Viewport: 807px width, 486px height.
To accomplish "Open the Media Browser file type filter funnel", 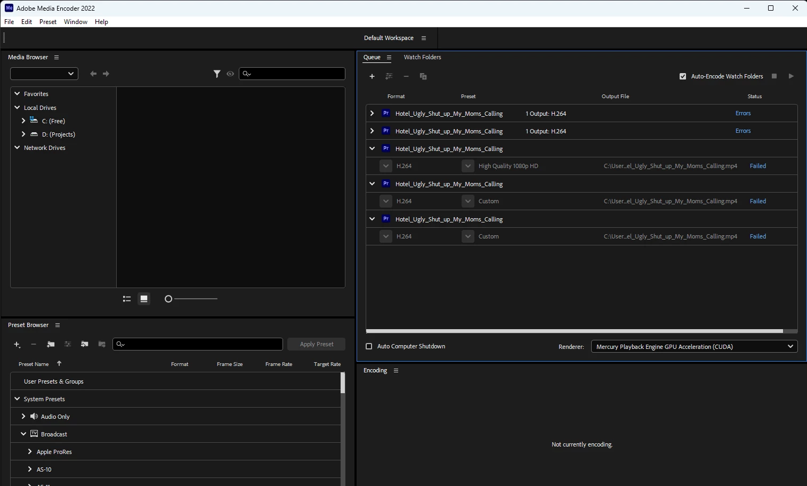I will (x=217, y=74).
